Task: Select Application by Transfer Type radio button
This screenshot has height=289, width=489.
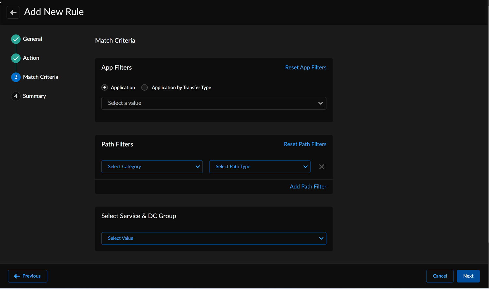Action: pos(144,87)
